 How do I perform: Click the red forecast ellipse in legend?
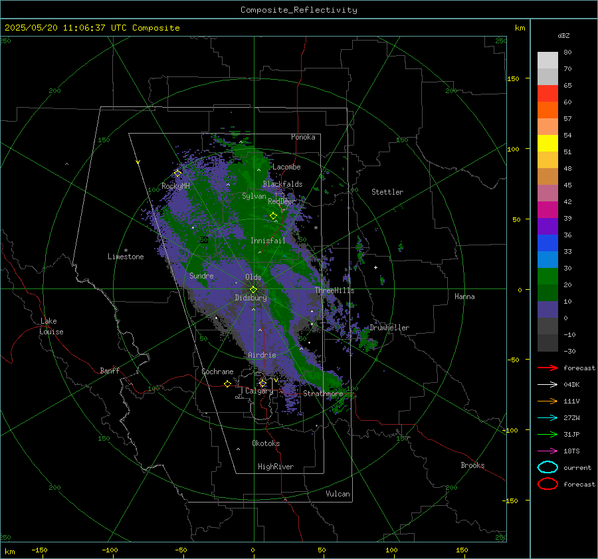[x=548, y=484]
